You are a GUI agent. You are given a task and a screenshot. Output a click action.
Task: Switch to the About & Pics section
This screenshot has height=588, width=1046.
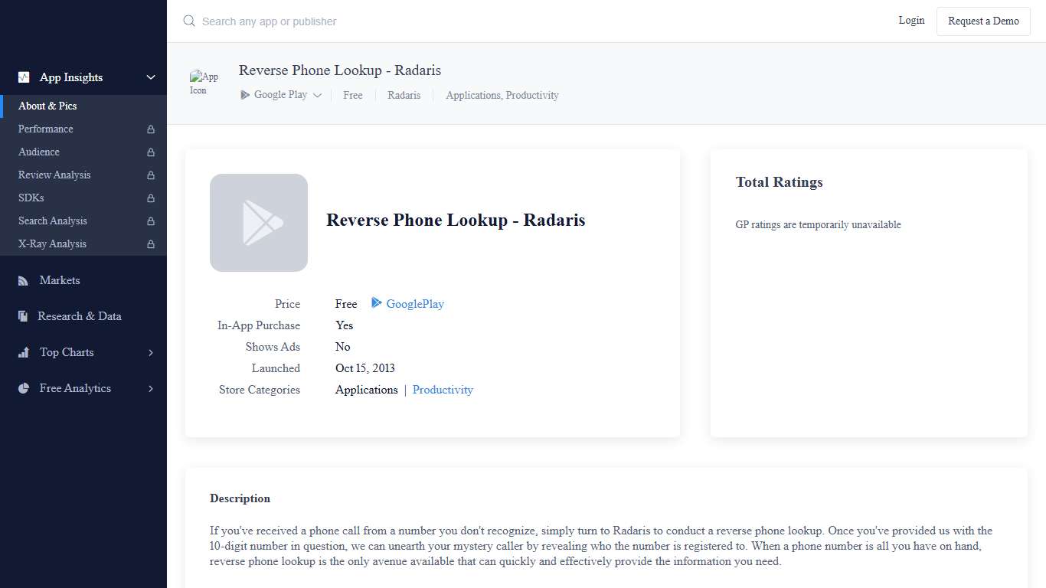click(47, 106)
